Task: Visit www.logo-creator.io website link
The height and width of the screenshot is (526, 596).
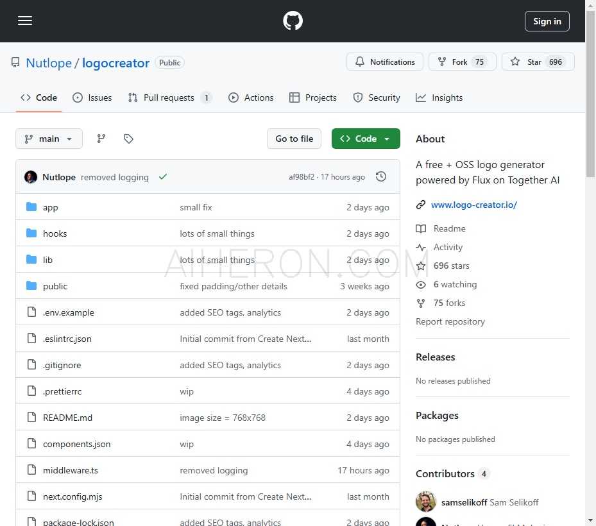Action: 474,205
